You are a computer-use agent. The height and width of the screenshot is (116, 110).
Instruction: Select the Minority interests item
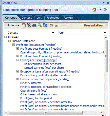(x=31, y=83)
